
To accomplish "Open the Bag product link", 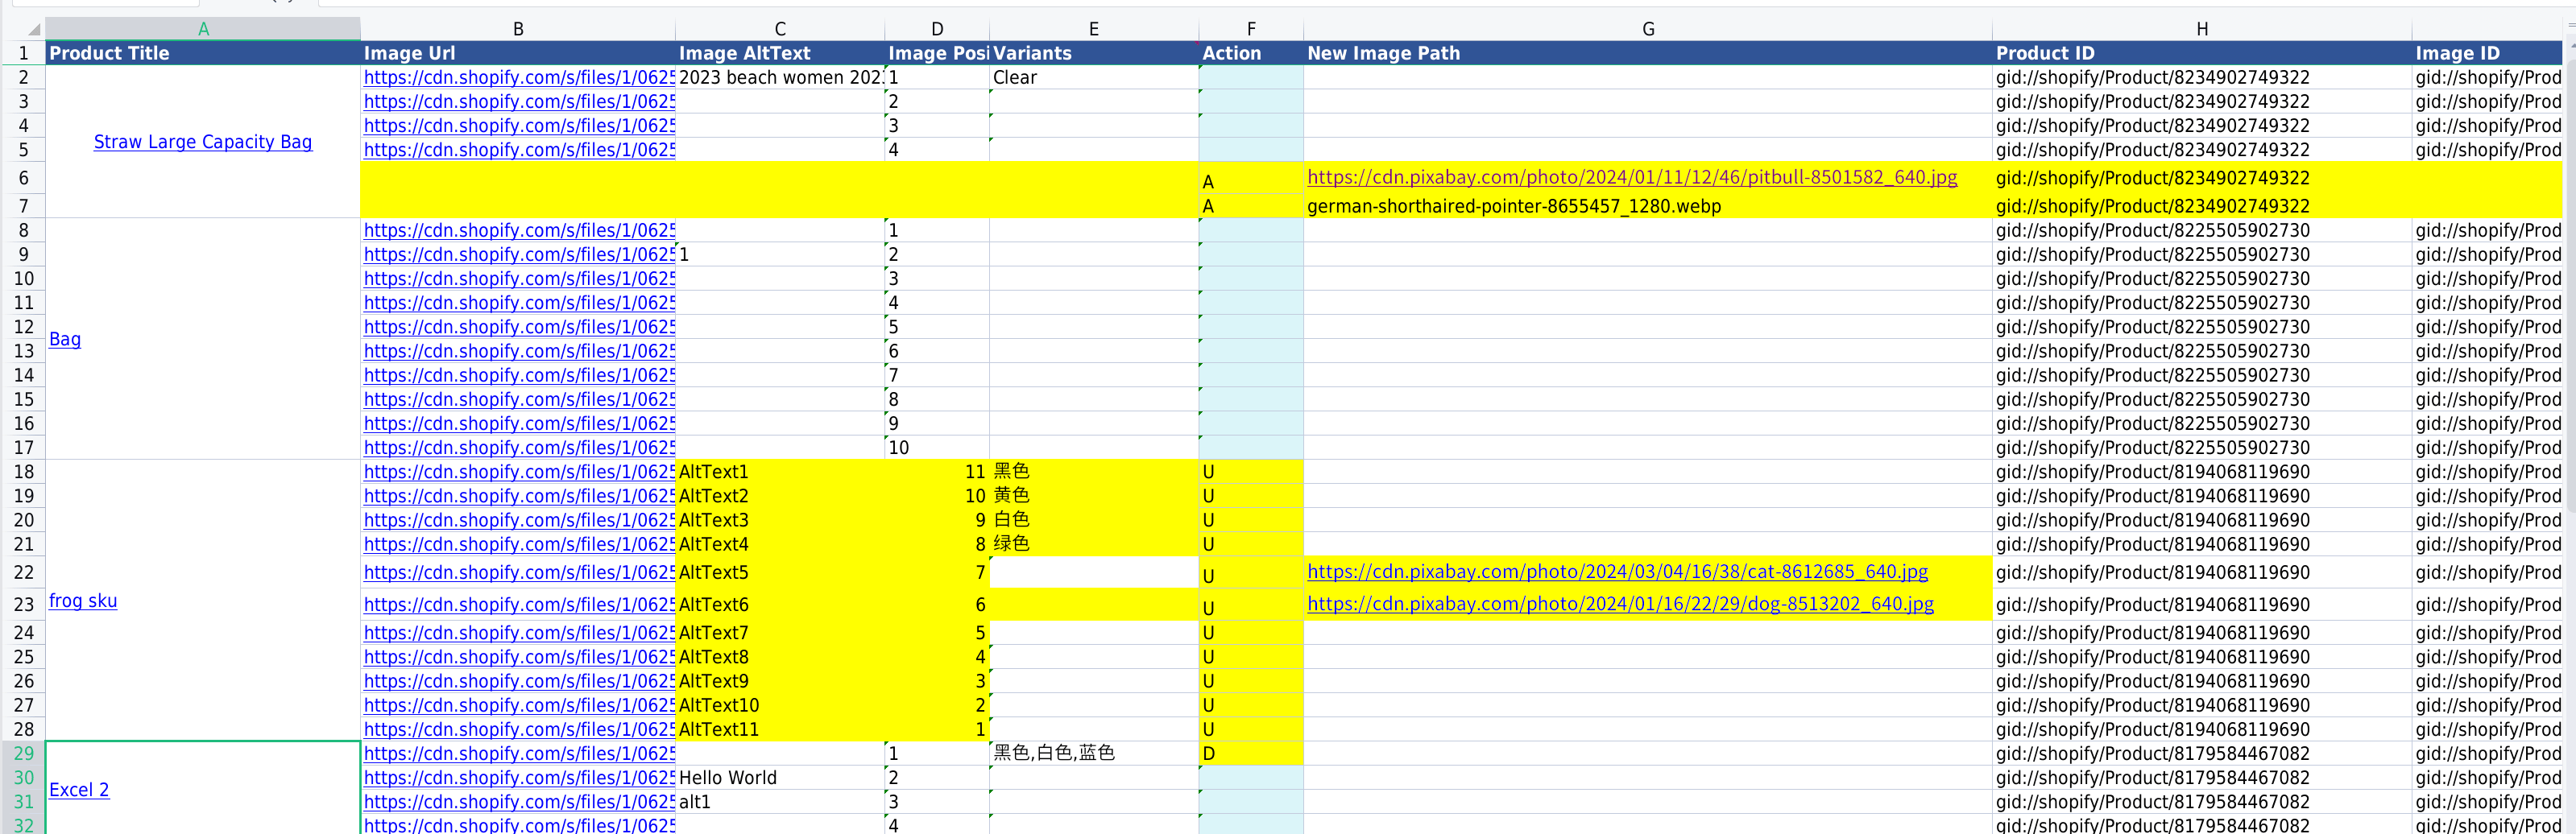I will (x=65, y=339).
